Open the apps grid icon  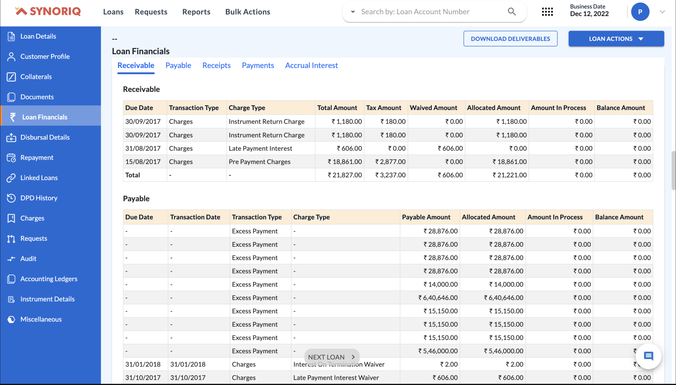[x=547, y=12]
